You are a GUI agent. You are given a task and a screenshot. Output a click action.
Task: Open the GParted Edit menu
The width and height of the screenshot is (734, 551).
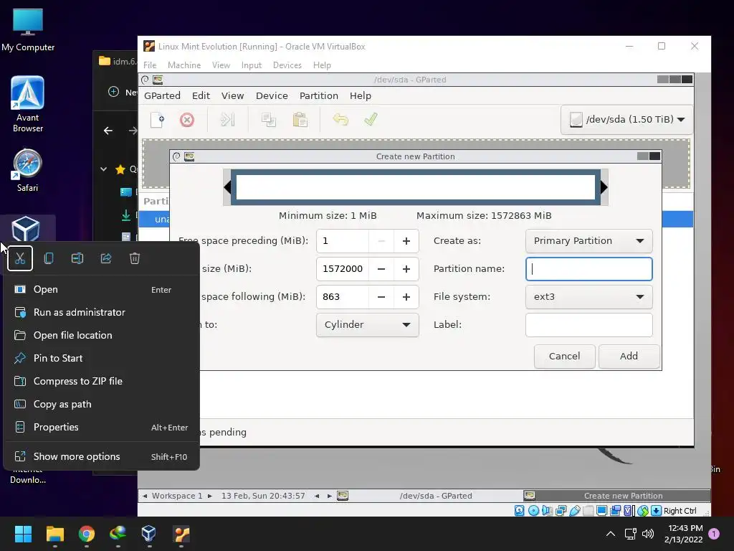point(201,95)
